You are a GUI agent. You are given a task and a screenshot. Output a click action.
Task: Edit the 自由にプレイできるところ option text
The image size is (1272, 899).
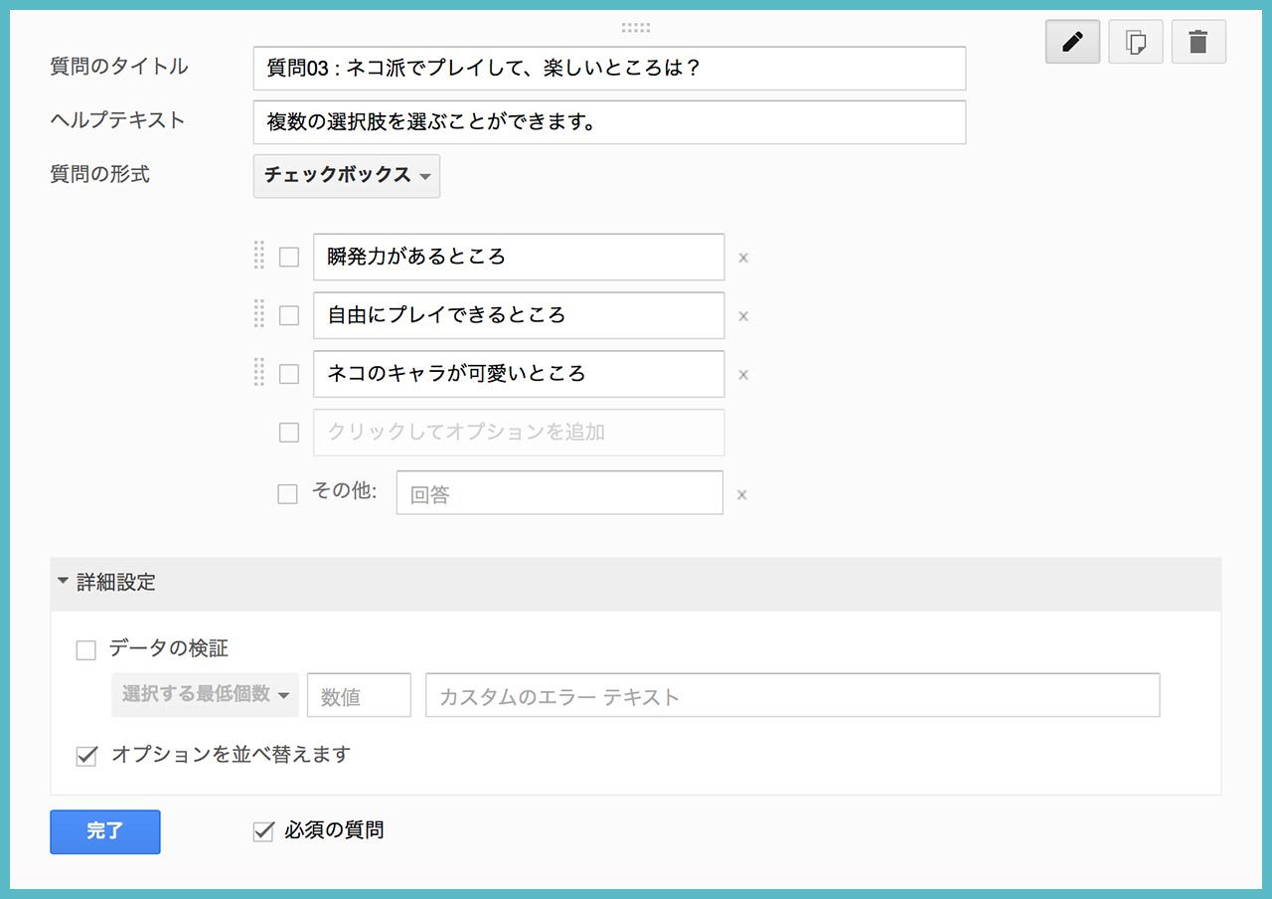519,315
